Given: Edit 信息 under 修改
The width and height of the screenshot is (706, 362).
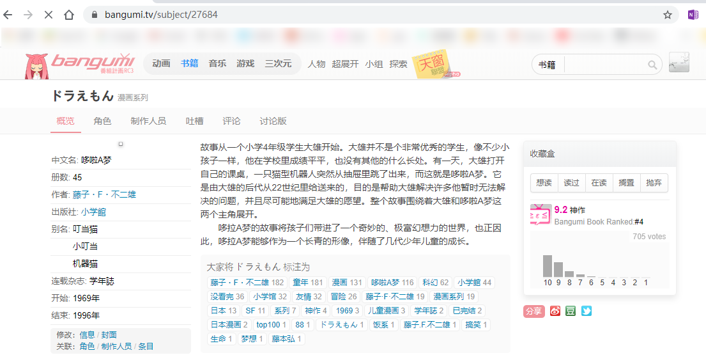Looking at the screenshot, I should (88, 334).
